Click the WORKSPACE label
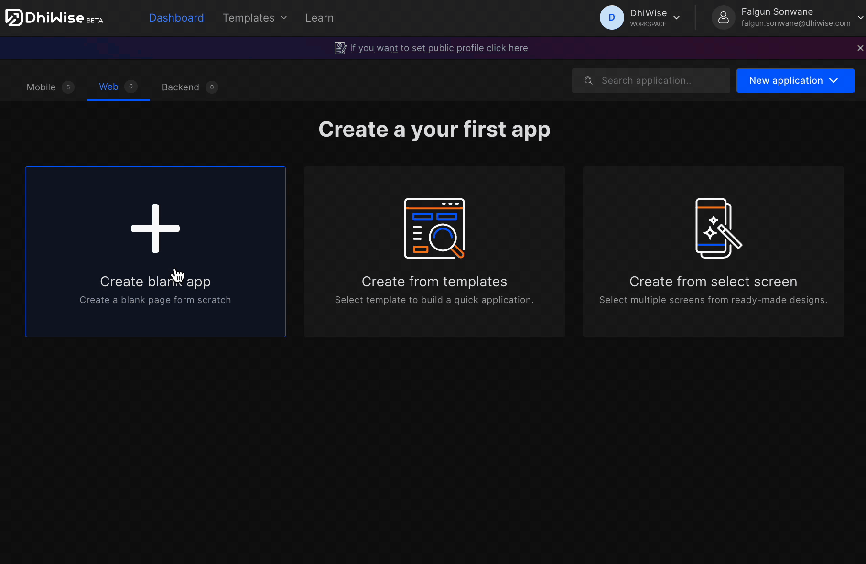 point(648,24)
